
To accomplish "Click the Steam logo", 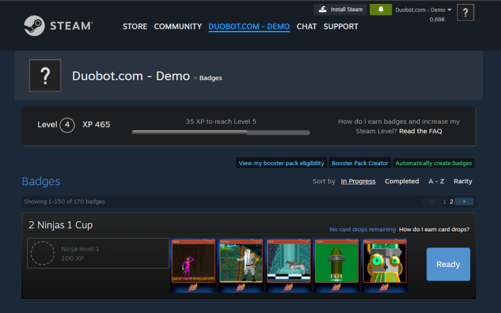I will tap(58, 26).
